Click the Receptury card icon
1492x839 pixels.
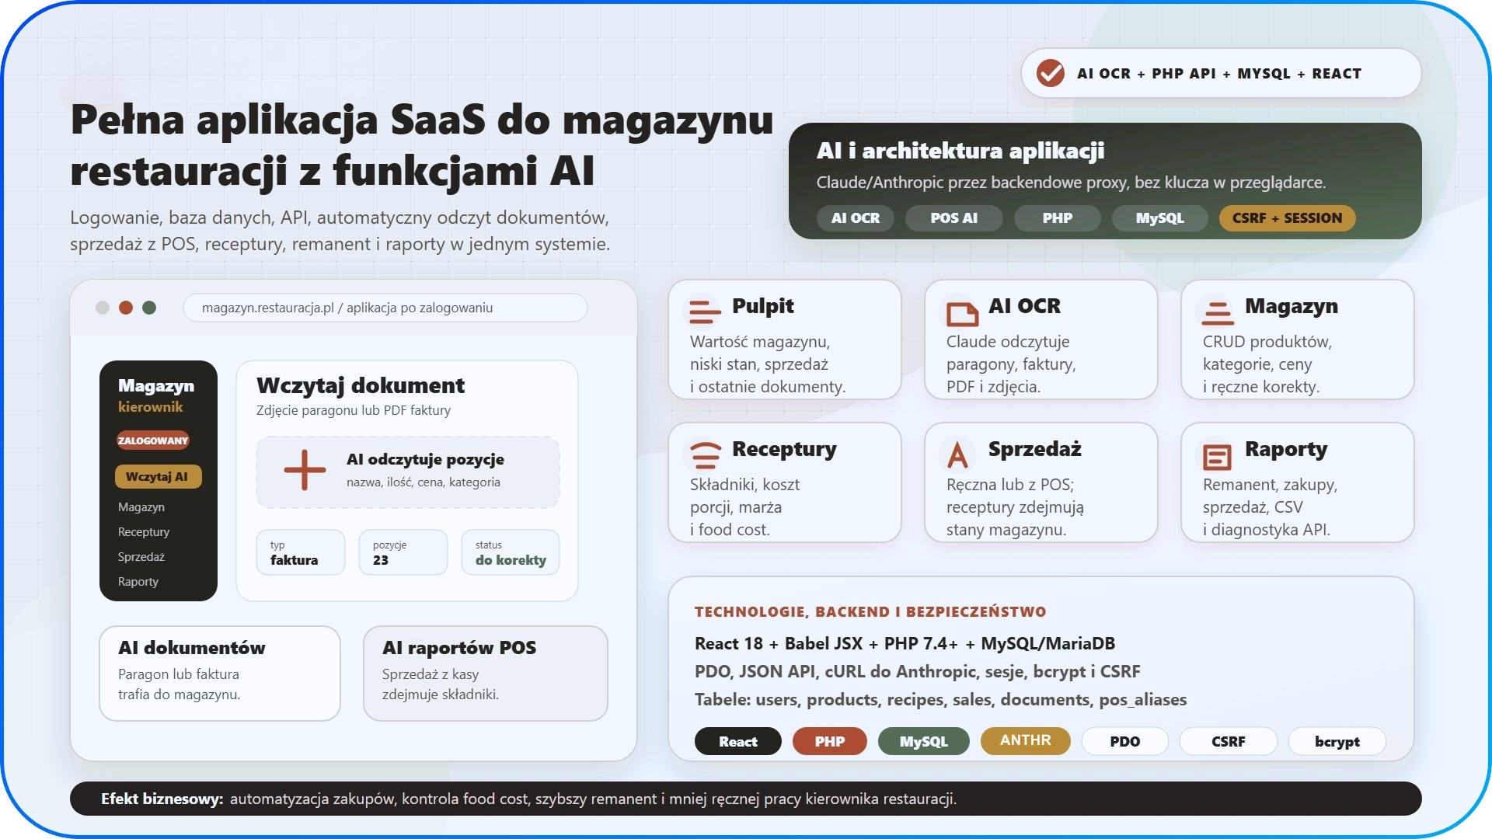tap(706, 455)
